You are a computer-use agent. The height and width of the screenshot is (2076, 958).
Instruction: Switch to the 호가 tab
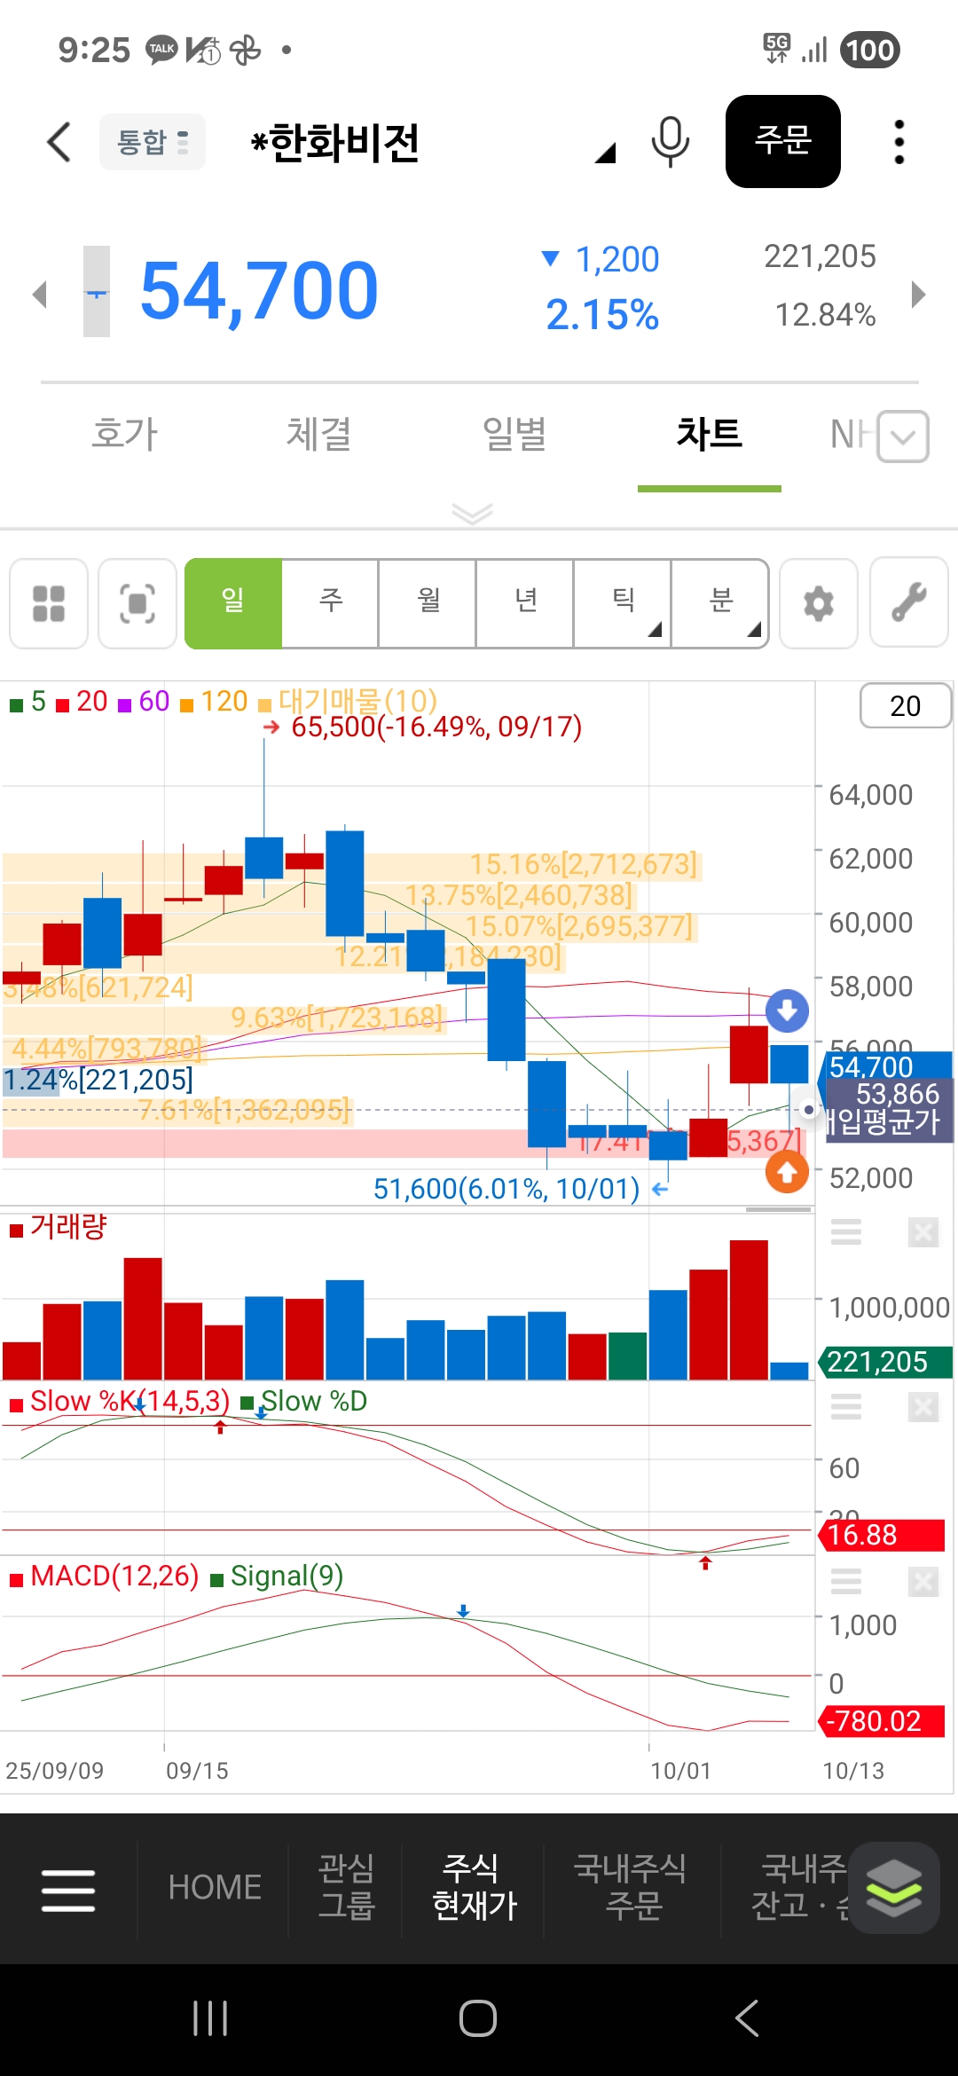click(x=124, y=435)
